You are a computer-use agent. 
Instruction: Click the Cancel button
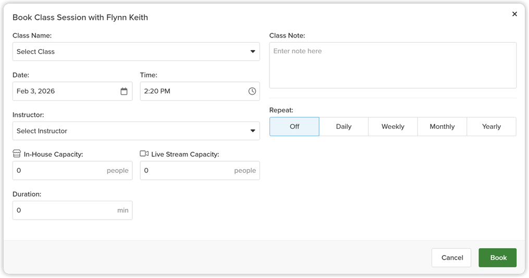[451, 258]
